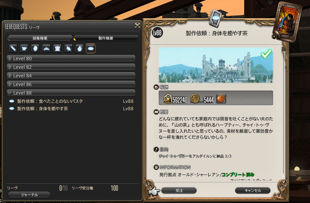Collapse the Level 88 leve group

pos(71,93)
